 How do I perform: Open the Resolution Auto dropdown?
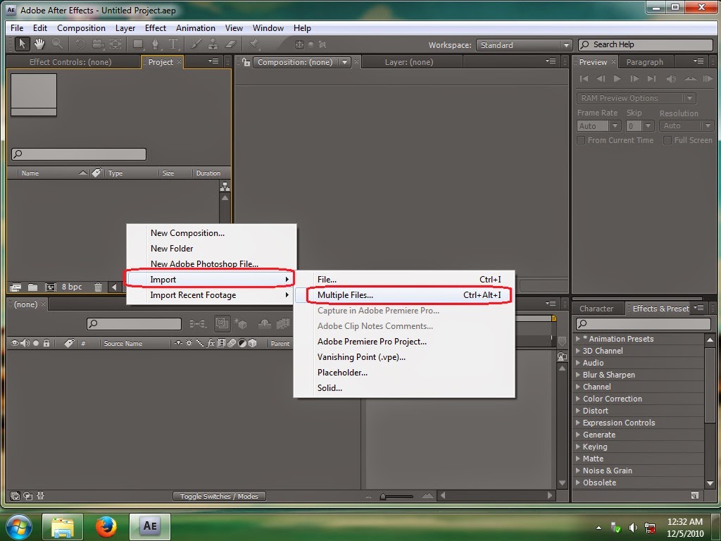pyautogui.click(x=686, y=125)
